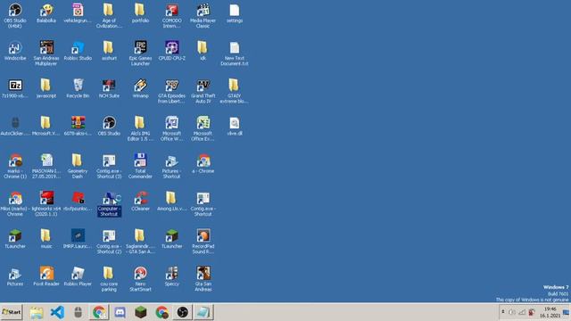
Task: Open the network status tray icon
Action: click(x=522, y=312)
